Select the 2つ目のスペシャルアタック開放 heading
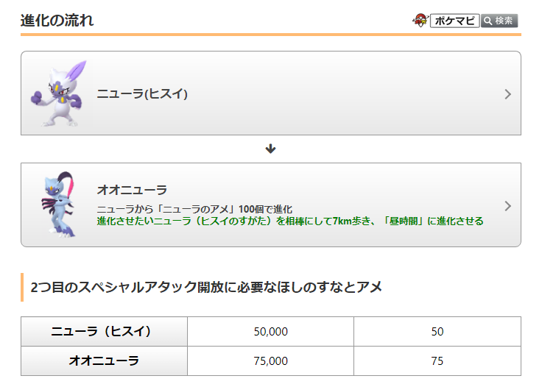This screenshot has width=542, height=387. coord(206,287)
